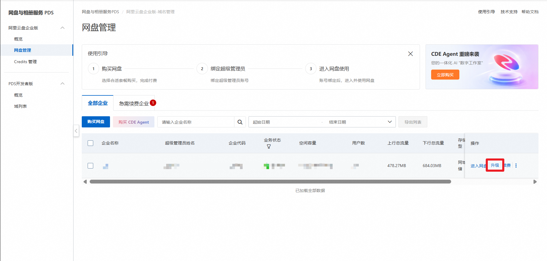The width and height of the screenshot is (547, 261).
Task: Click the 空间容量 column header
Action: coord(308,143)
